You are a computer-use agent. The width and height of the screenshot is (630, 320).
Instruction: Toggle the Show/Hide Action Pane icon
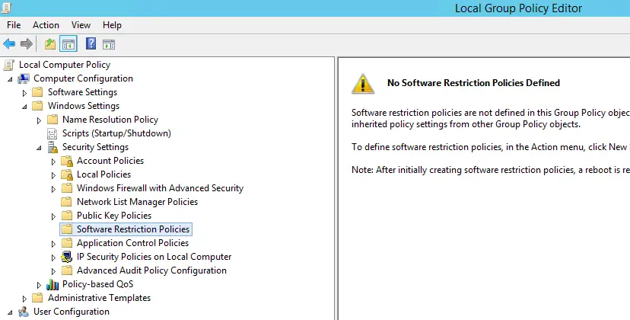(x=109, y=44)
